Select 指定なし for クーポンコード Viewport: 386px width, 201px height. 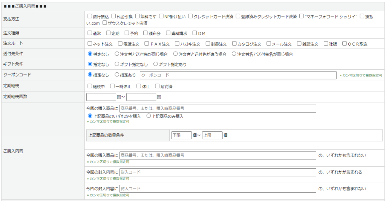(90, 75)
